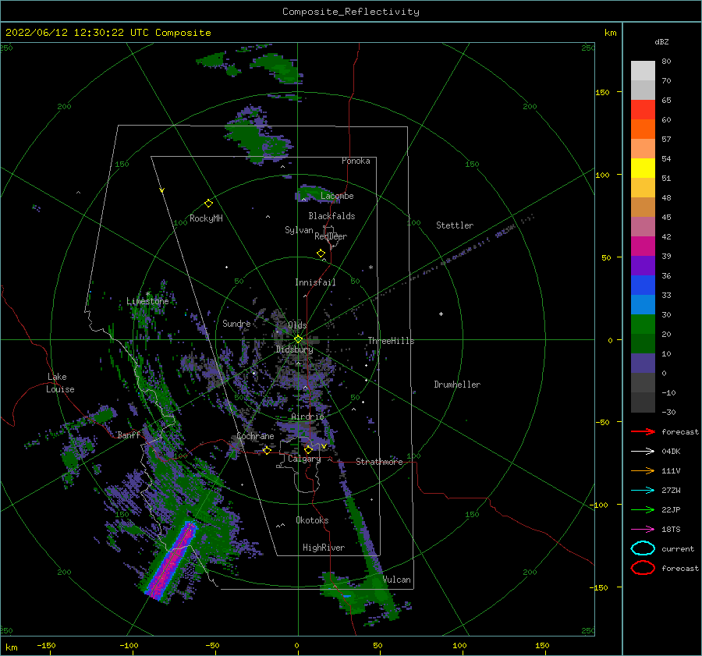
Task: Click the cyan current ellipse icon
Action: tap(643, 548)
